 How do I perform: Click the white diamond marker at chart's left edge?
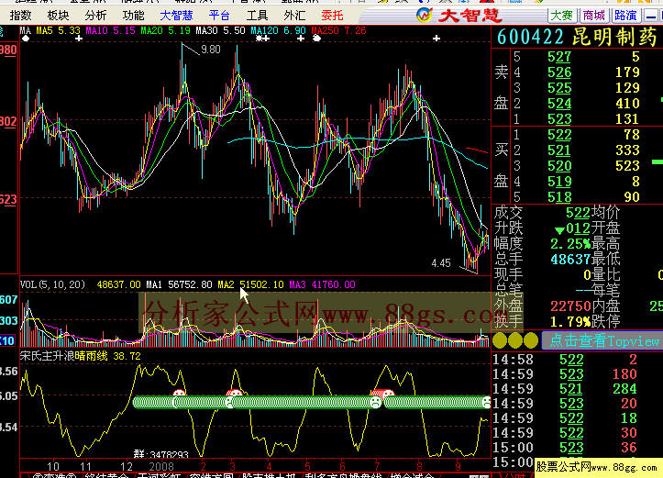(27, 39)
